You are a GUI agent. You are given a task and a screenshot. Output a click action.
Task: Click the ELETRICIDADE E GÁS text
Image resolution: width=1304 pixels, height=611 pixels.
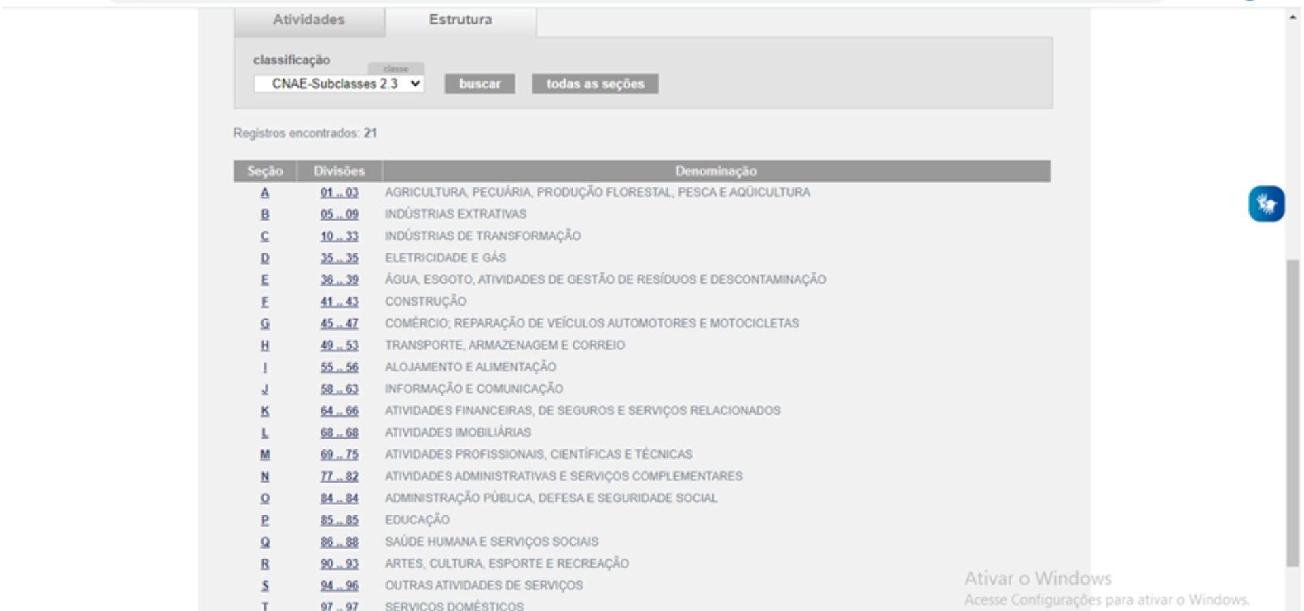(446, 258)
